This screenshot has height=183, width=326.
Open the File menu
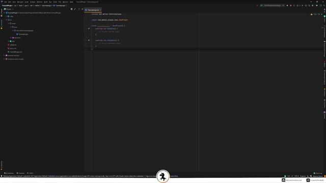[6, 2]
